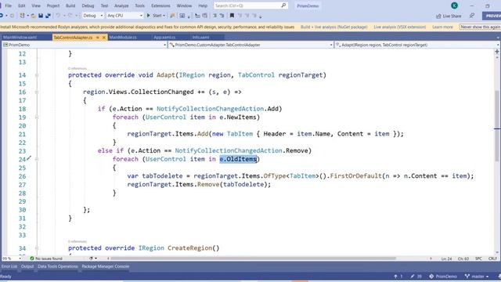
Task: Open the Package Manager Console tab
Action: click(x=106, y=266)
